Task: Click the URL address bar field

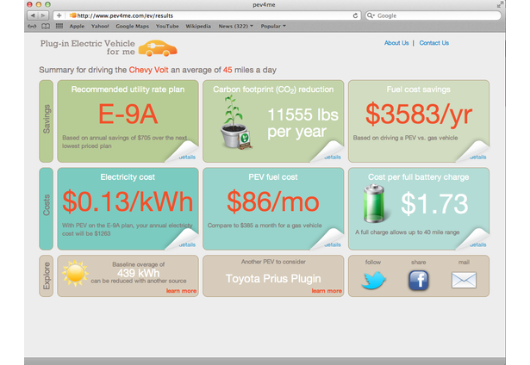Action: tap(207, 15)
